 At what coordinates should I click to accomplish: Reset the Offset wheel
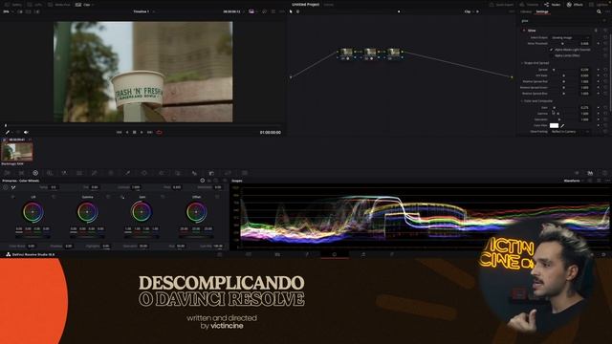click(217, 197)
